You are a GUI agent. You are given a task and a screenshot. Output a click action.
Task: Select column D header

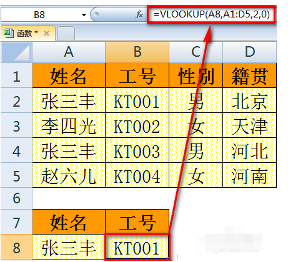(x=250, y=52)
